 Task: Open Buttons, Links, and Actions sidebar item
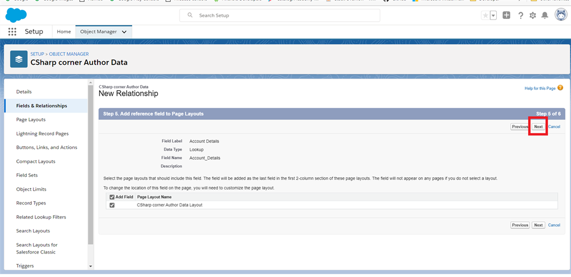click(46, 148)
